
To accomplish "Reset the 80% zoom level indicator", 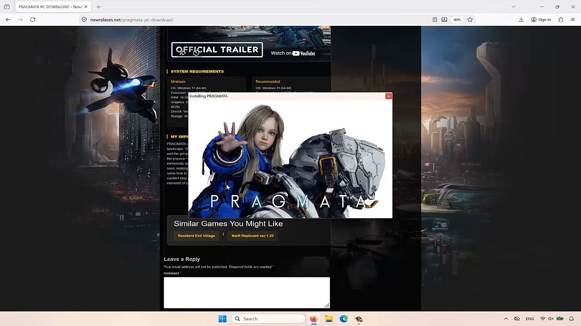I will [x=457, y=19].
